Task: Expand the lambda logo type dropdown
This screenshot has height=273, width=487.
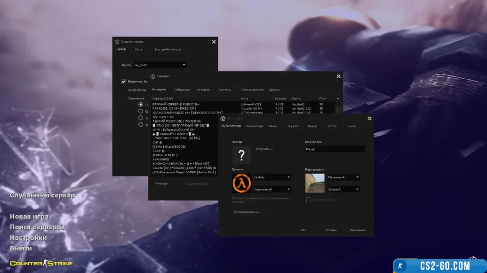Action: pos(272,177)
